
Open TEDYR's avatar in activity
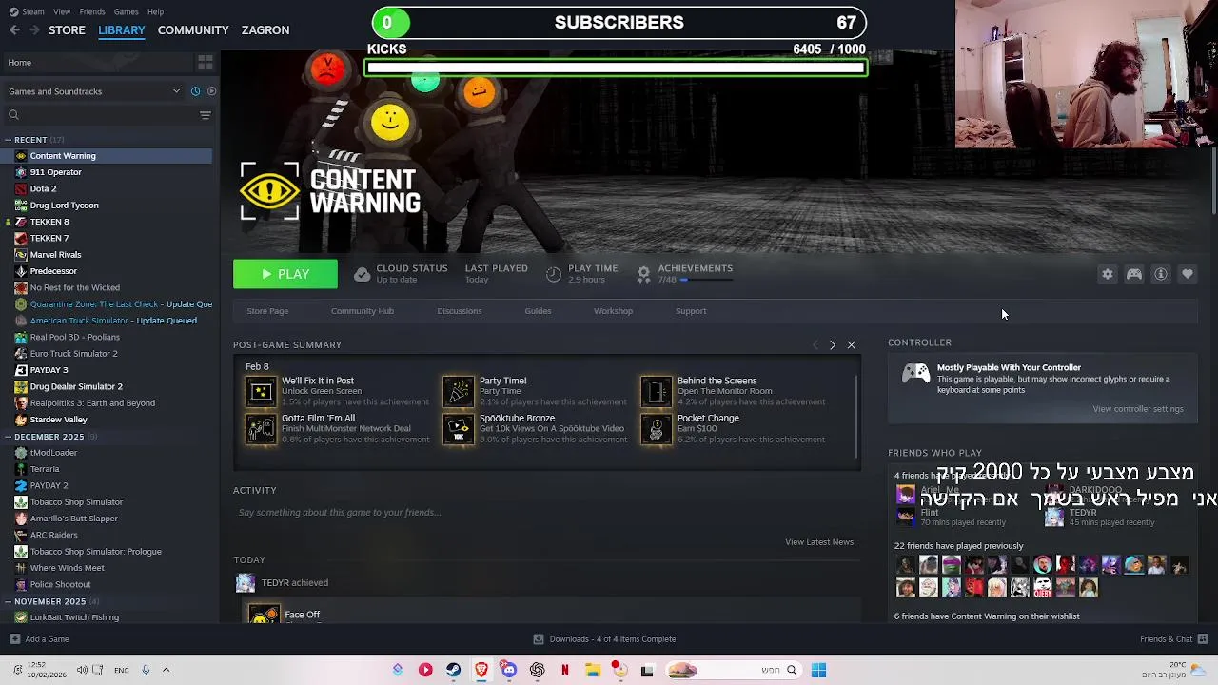click(246, 582)
